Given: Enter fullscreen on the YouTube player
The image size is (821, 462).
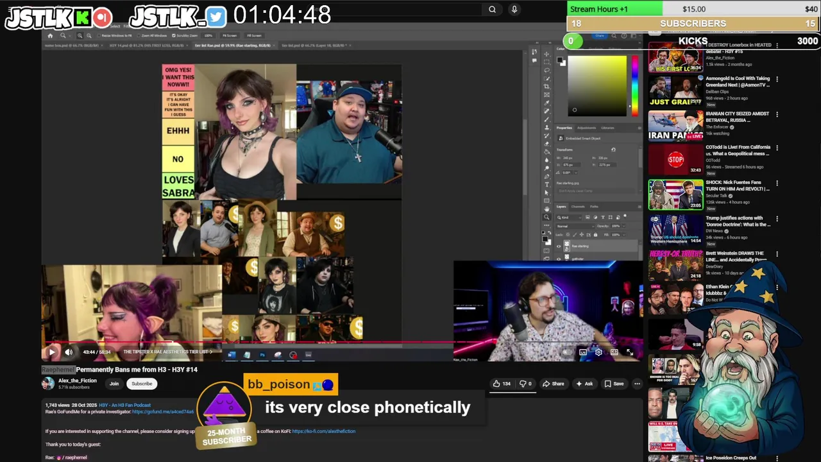Looking at the screenshot, I should [629, 352].
